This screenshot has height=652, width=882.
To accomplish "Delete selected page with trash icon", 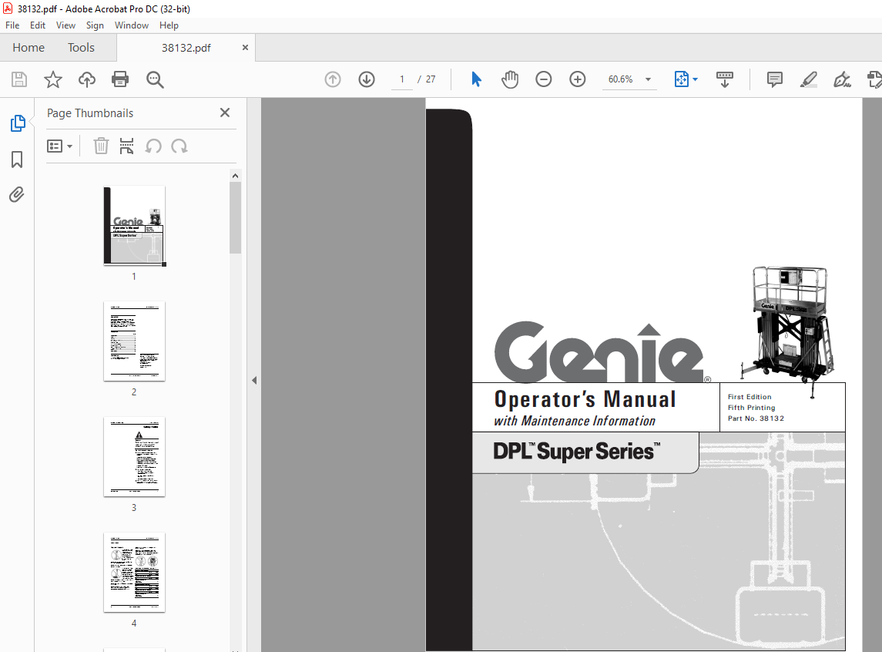I will (x=101, y=146).
